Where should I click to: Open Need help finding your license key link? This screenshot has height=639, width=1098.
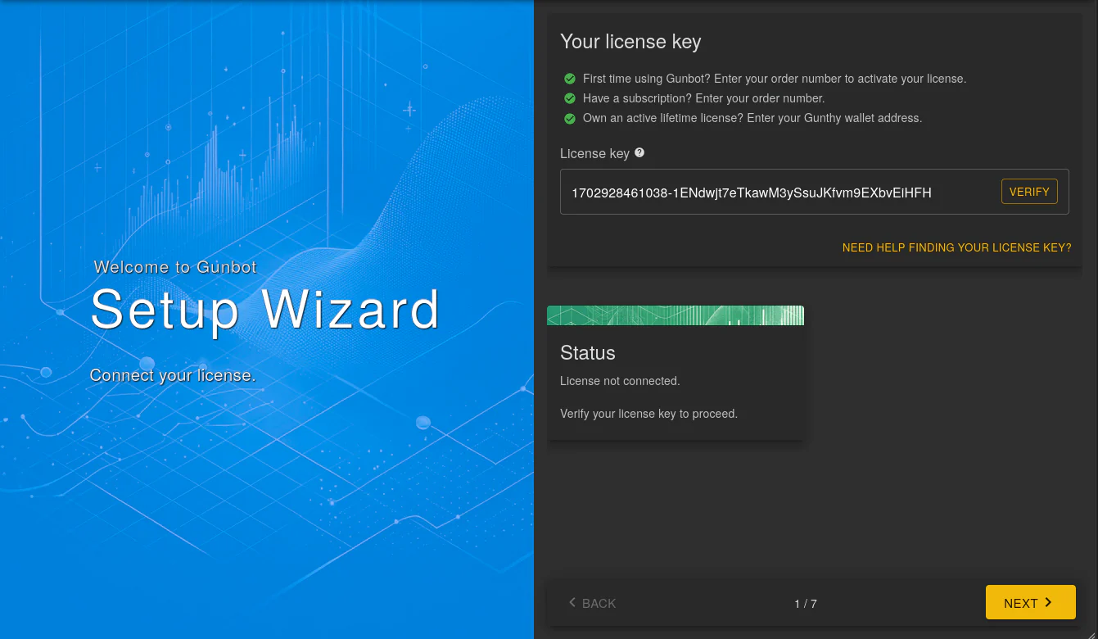click(956, 247)
